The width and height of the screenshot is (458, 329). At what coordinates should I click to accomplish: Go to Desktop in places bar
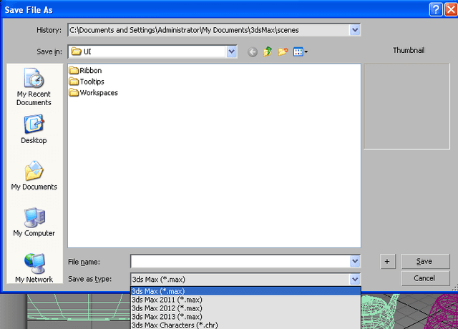(34, 129)
